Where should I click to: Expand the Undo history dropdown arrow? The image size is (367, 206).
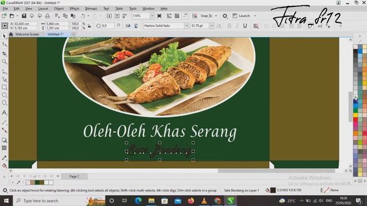point(88,16)
